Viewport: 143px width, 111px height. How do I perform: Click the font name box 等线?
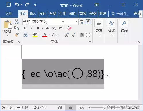click(42, 22)
